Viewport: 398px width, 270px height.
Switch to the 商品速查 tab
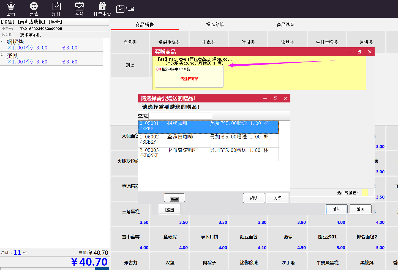pyautogui.click(x=285, y=25)
